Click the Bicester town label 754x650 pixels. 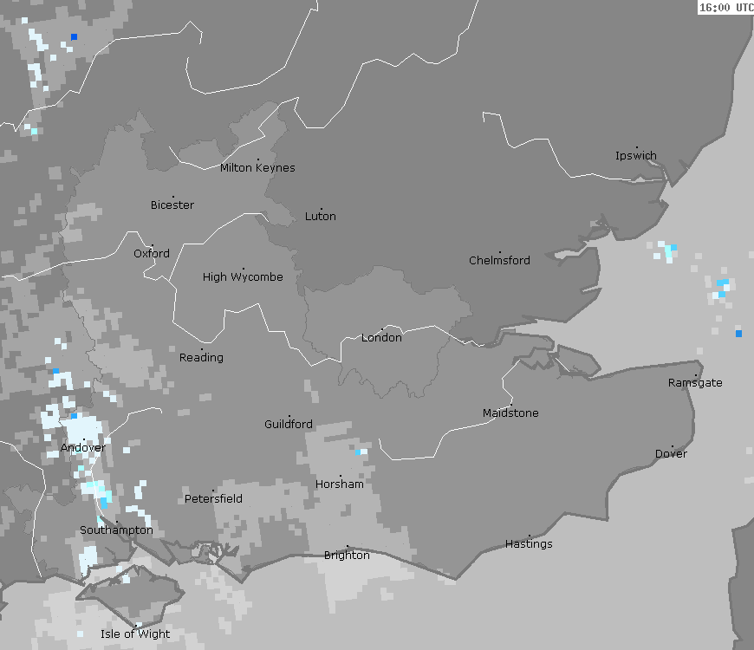(172, 205)
